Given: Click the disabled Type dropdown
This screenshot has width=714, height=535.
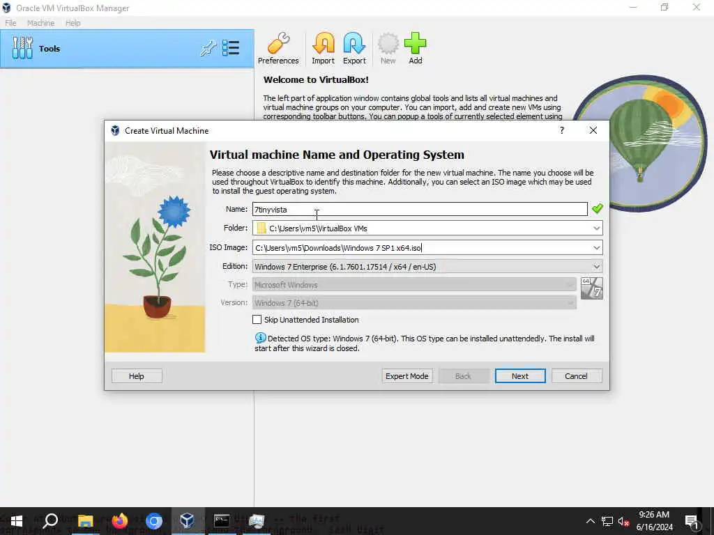Looking at the screenshot, I should [414, 285].
